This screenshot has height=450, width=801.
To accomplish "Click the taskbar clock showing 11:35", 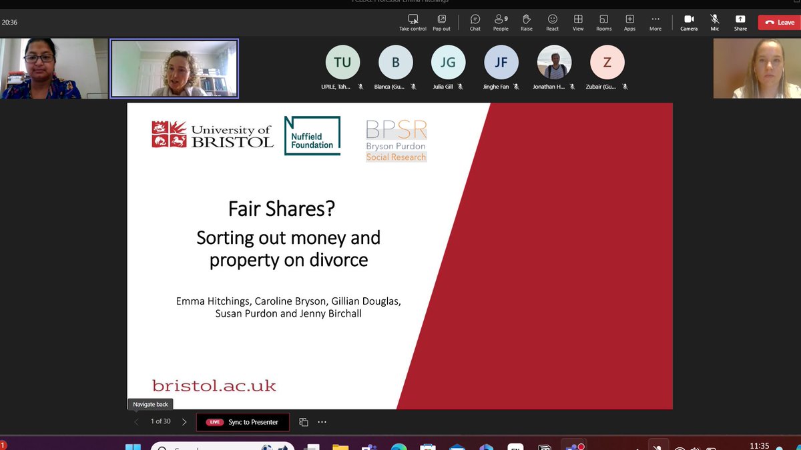I will [x=760, y=445].
